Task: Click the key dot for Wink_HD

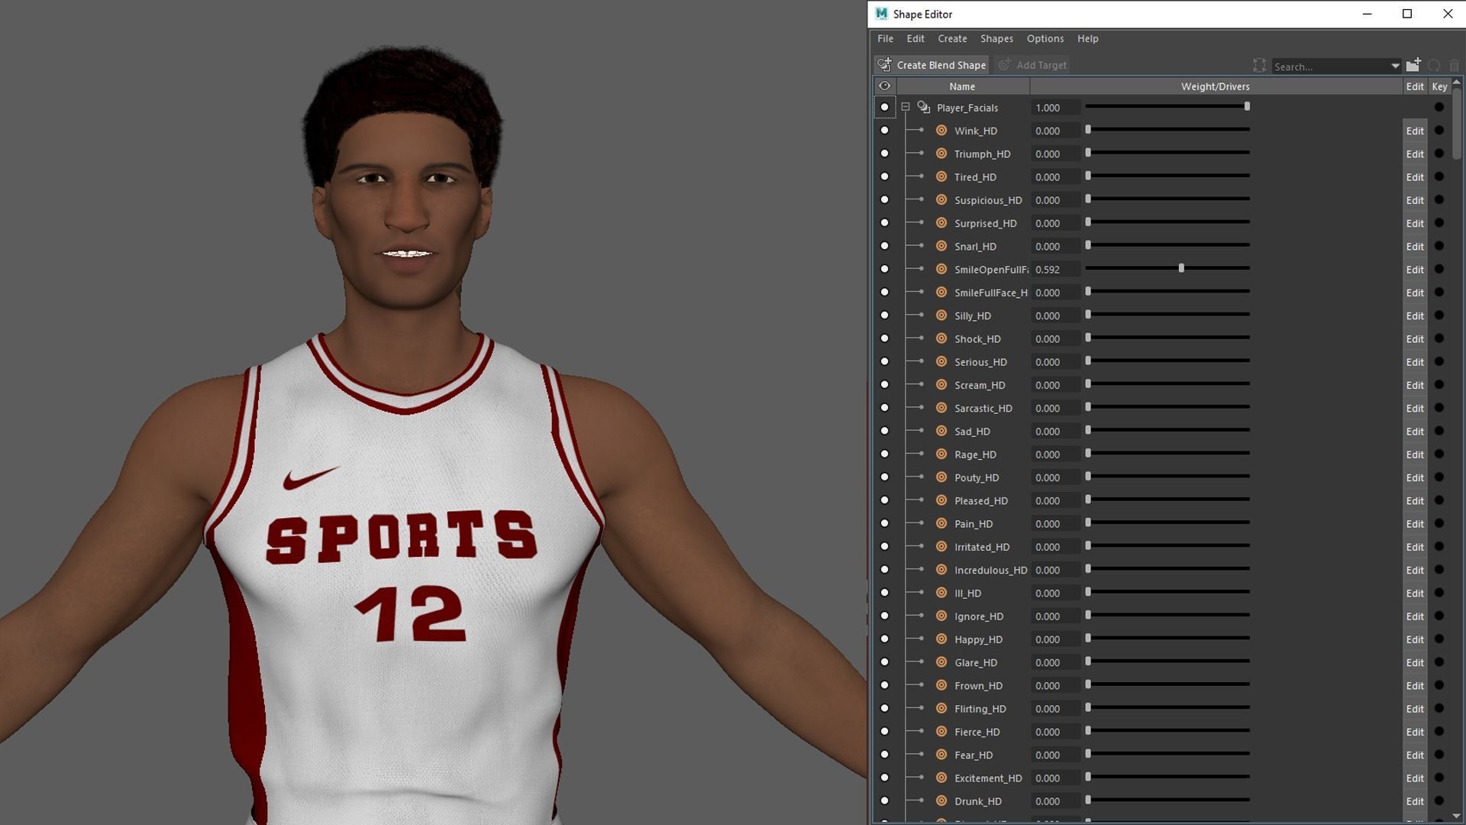Action: [x=1439, y=131]
